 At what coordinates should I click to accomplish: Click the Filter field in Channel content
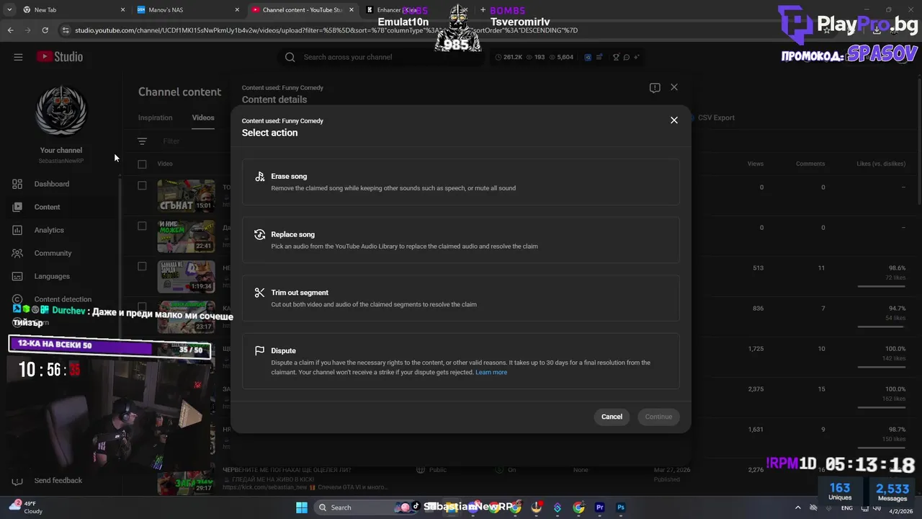pos(171,141)
